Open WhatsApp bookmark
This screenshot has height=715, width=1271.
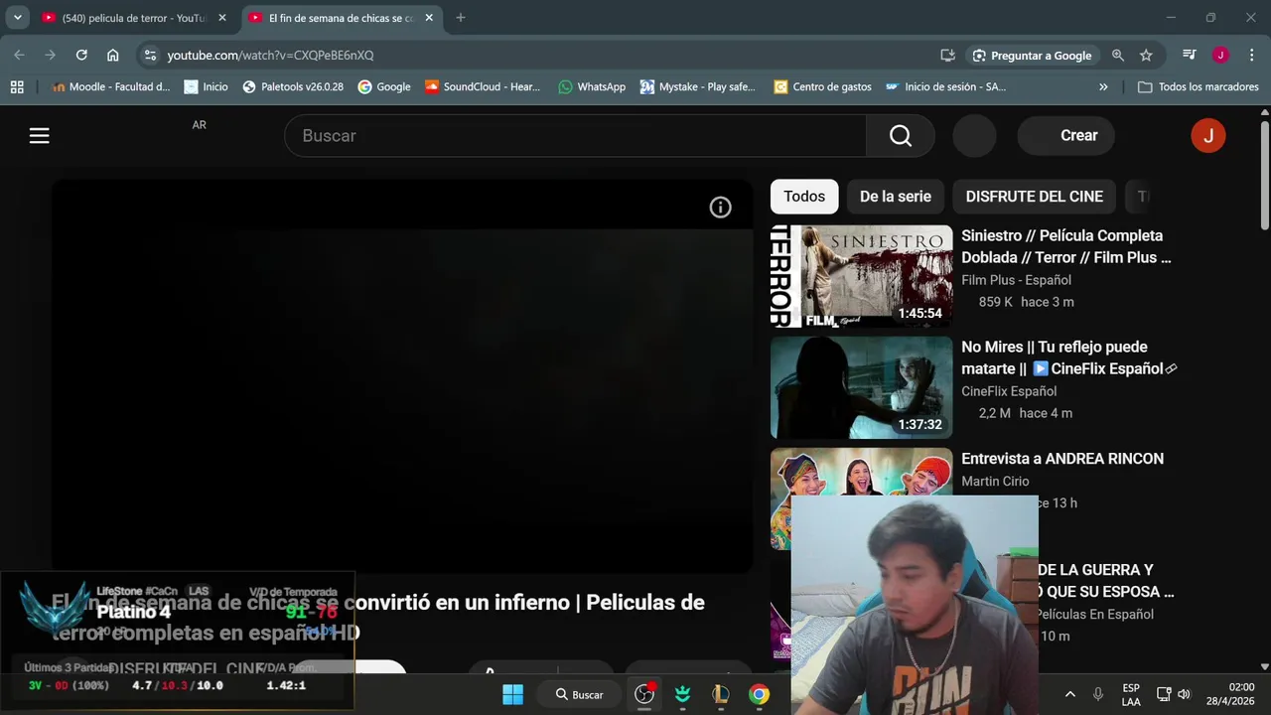[x=592, y=87]
